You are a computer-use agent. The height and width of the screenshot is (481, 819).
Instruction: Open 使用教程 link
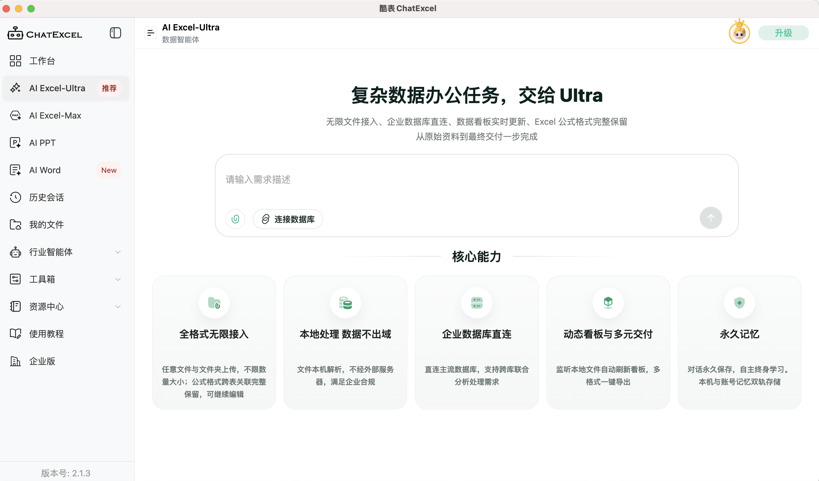pos(66,334)
